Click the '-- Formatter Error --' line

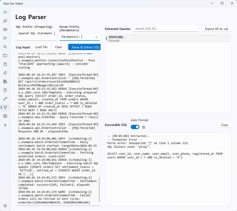click(x=125, y=140)
